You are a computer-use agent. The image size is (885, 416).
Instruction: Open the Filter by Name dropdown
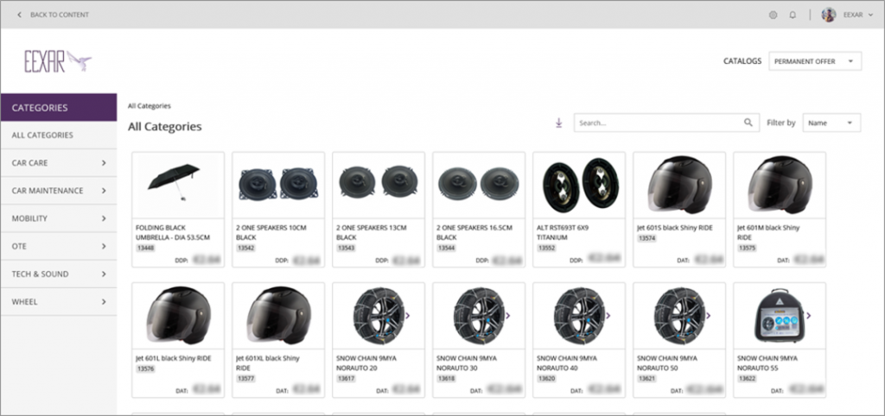831,123
